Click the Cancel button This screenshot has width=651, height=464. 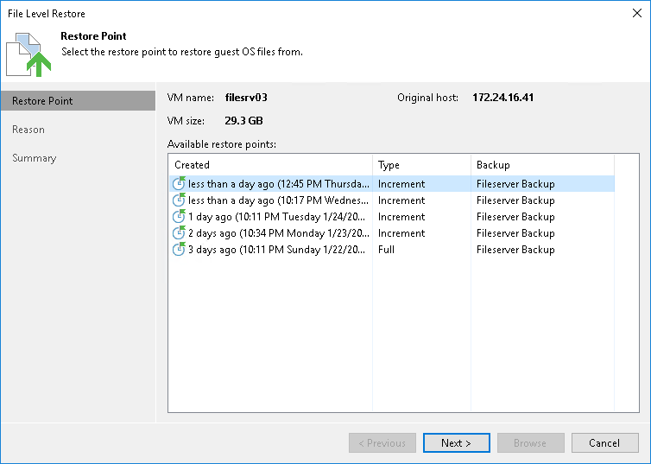pos(604,442)
